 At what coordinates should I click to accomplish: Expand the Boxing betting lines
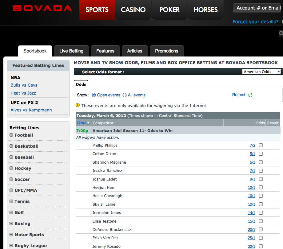pos(11,223)
